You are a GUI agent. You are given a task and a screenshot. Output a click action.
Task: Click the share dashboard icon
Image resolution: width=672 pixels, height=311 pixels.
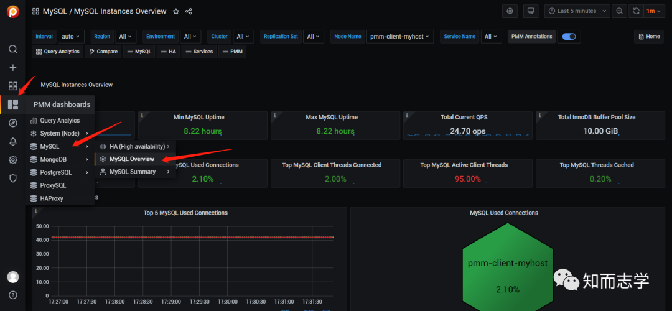tap(189, 12)
